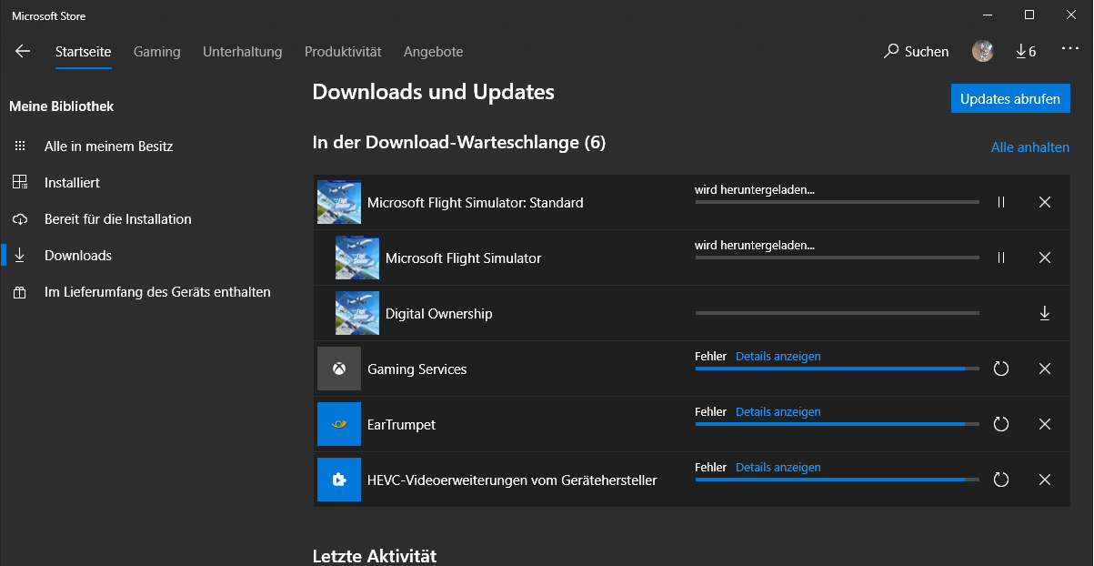1094x566 pixels.
Task: Click HEVC-Videoerweiterungen vom Gerätehersteller name
Action: 512,480
